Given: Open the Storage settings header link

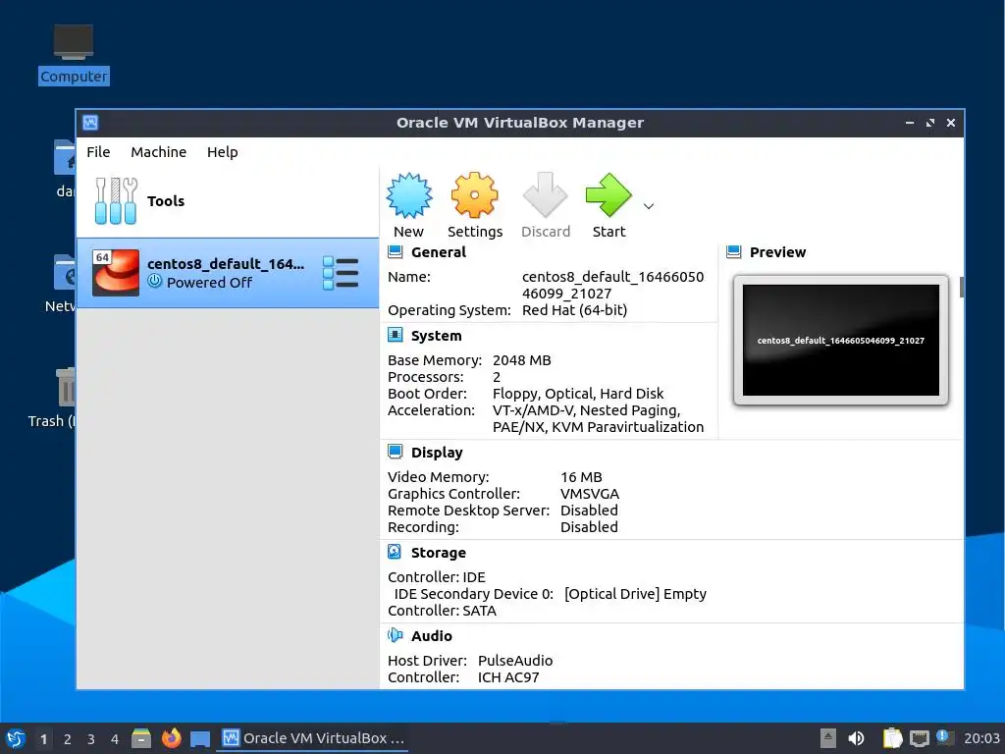Looking at the screenshot, I should click(x=439, y=552).
